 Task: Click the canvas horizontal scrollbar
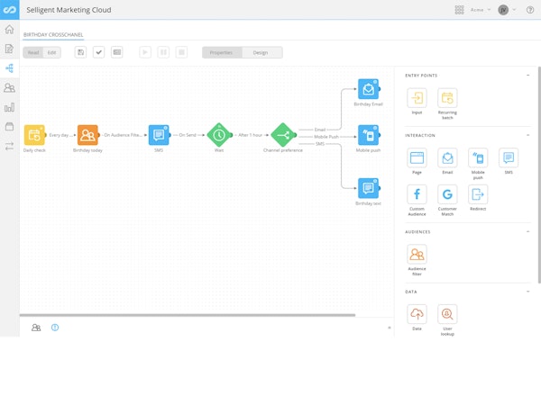click(188, 315)
